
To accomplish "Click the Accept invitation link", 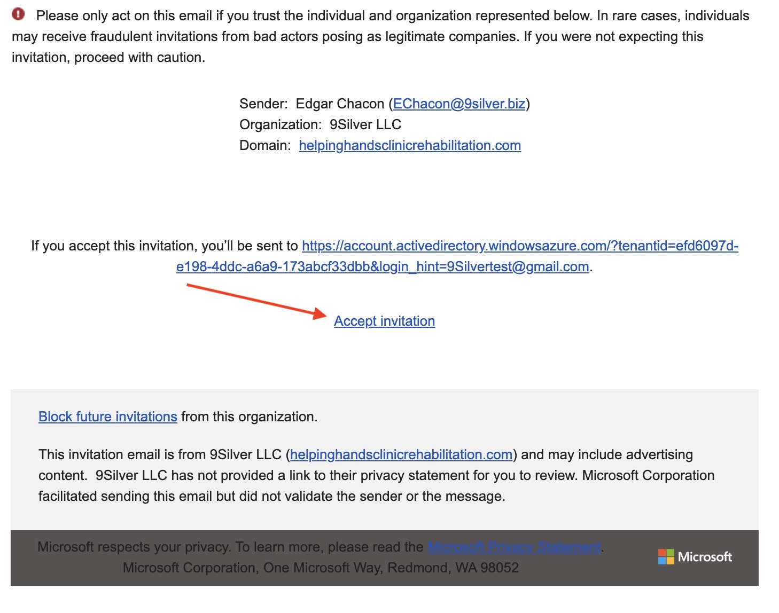I will [x=384, y=321].
